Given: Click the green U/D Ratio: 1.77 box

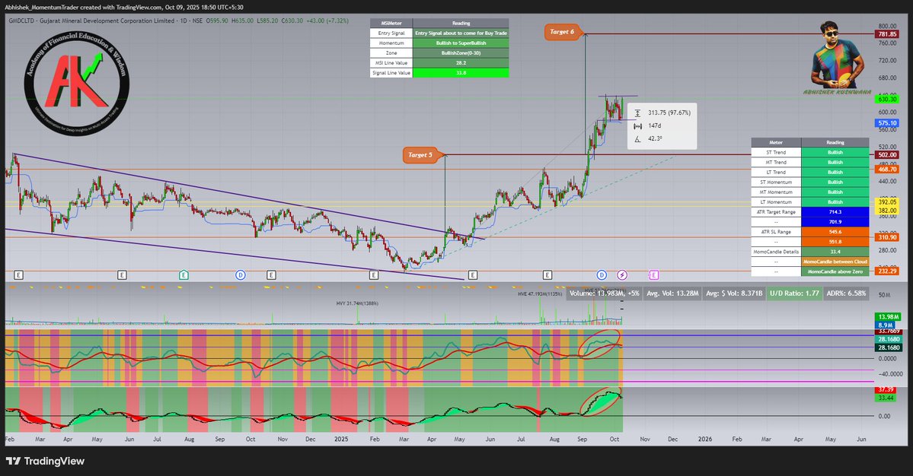Looking at the screenshot, I should tap(794, 294).
